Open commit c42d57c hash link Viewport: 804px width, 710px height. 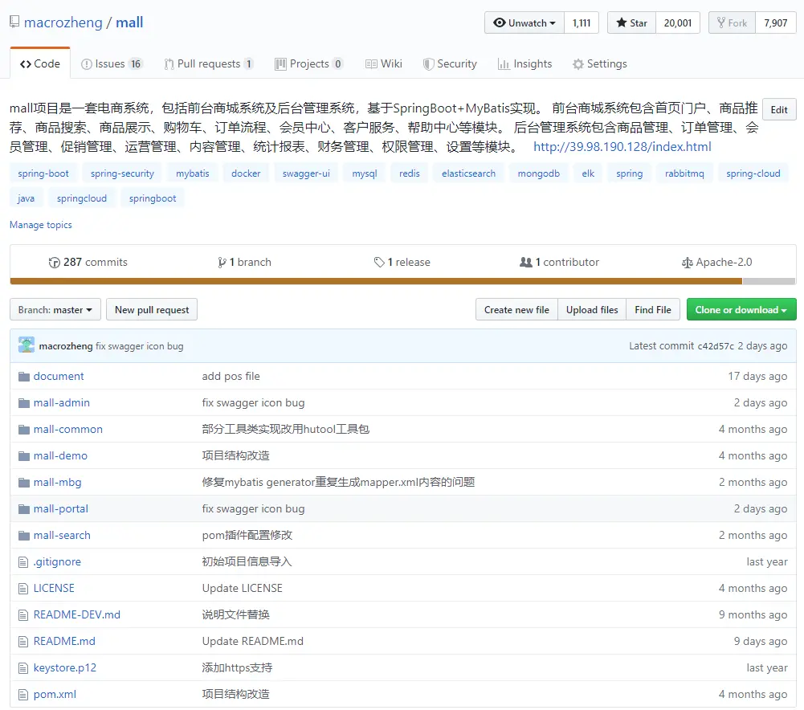point(716,346)
